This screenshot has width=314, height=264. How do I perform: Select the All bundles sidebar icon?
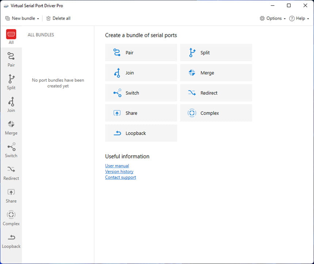point(11,37)
